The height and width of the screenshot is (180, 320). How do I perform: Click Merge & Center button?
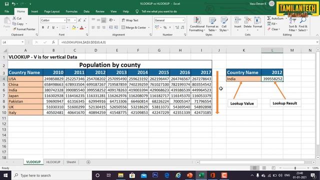134,27
